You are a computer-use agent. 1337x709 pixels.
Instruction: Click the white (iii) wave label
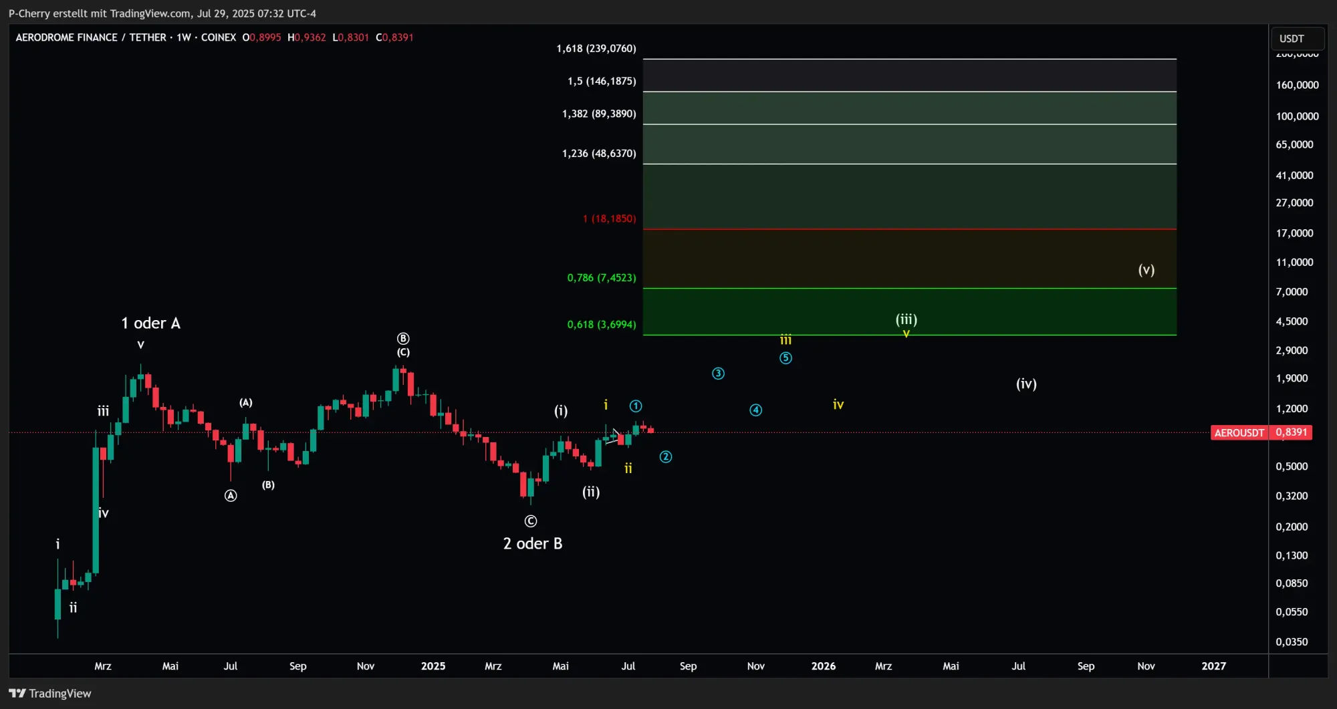[x=906, y=319]
